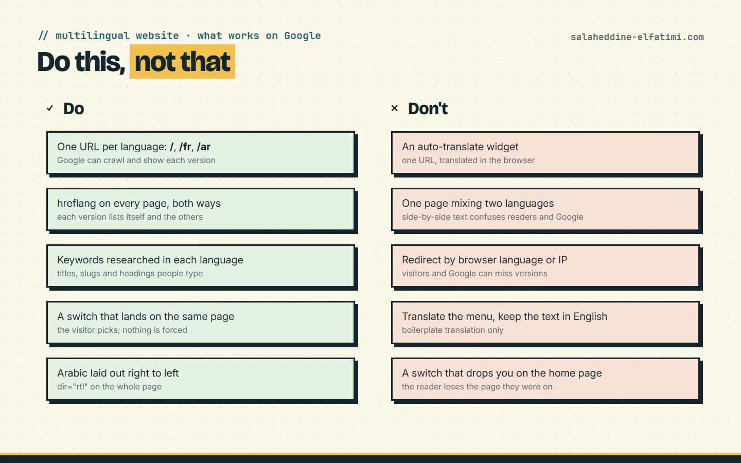The width and height of the screenshot is (741, 463).
Task: Click 'Translate the menu, keep the text in English'
Action: point(504,316)
